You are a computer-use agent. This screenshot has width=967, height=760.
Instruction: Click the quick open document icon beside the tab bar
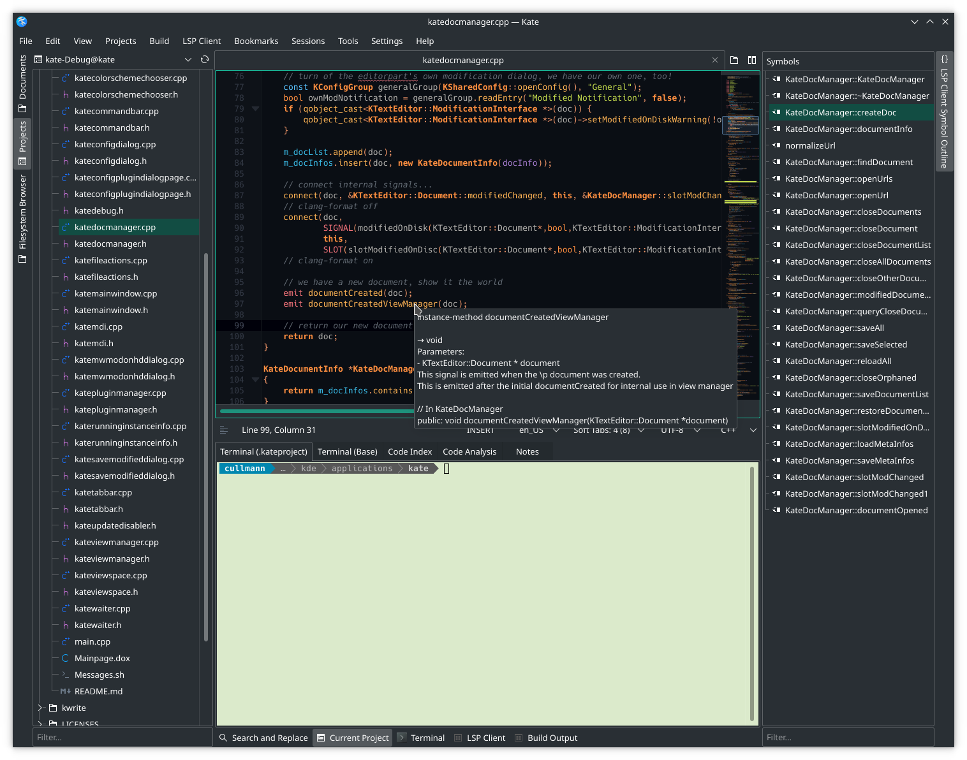[x=734, y=60]
